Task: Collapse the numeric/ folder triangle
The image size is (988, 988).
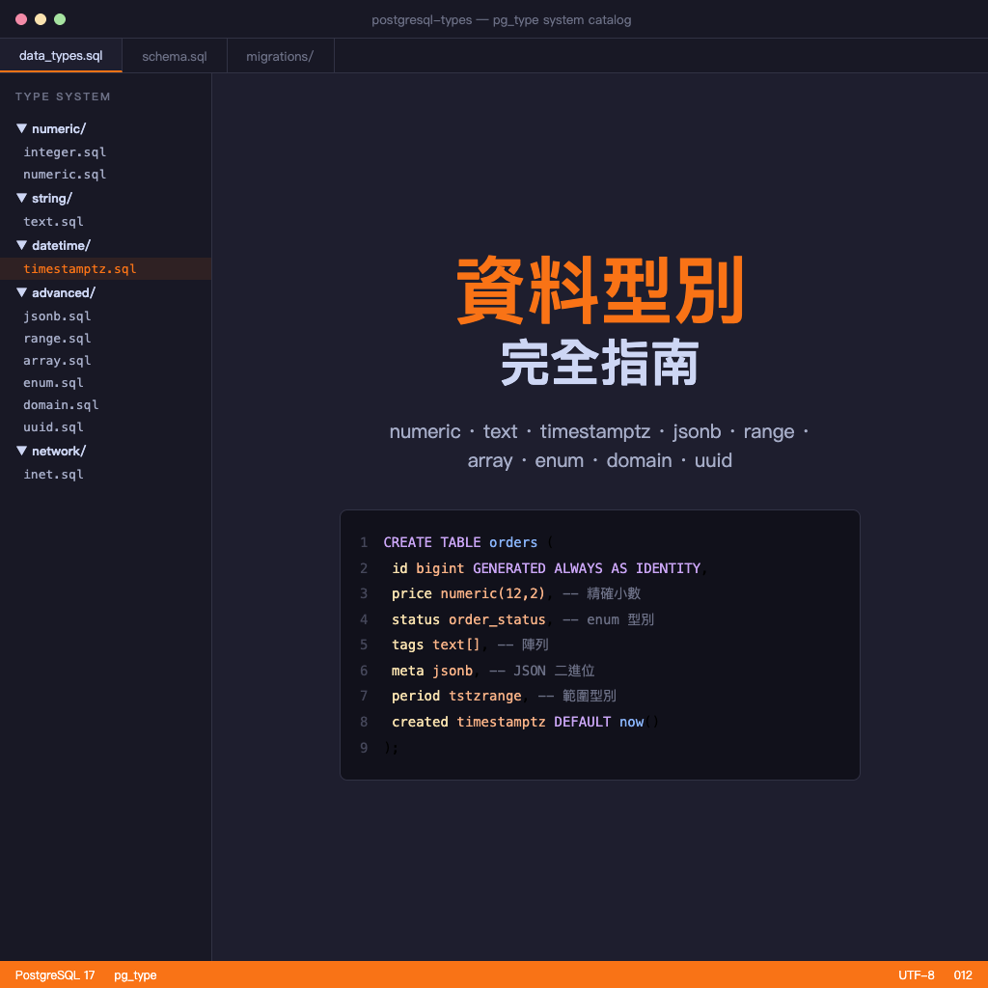Action: [x=21, y=128]
